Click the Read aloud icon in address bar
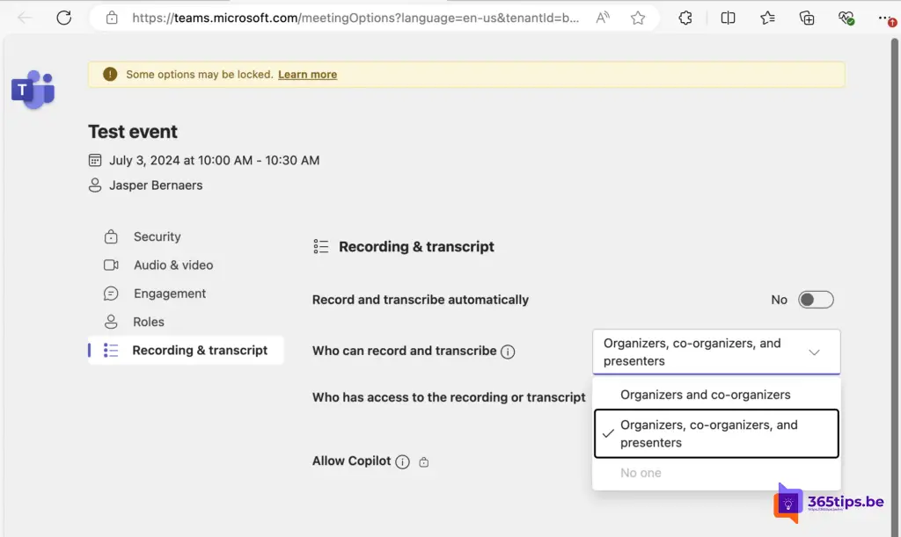This screenshot has width=901, height=537. (x=603, y=18)
